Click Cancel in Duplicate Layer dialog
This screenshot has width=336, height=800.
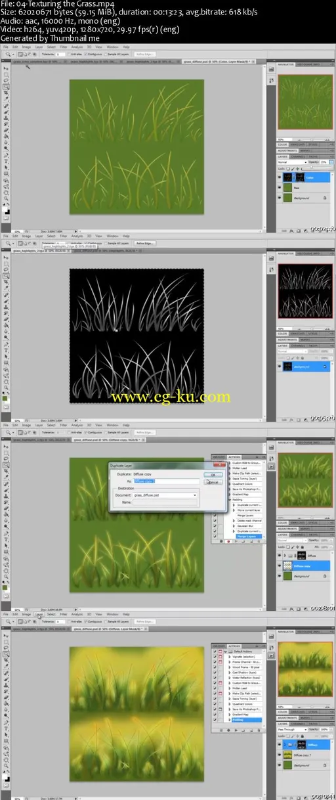point(213,482)
